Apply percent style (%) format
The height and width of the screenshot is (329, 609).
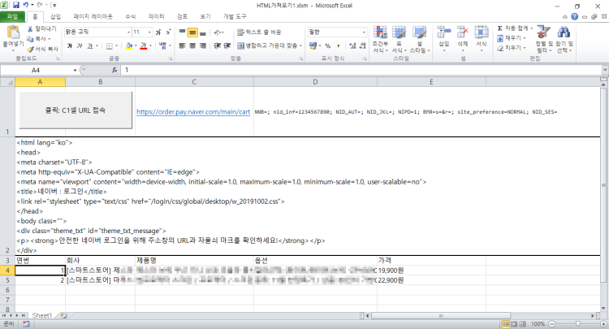[x=328, y=45]
